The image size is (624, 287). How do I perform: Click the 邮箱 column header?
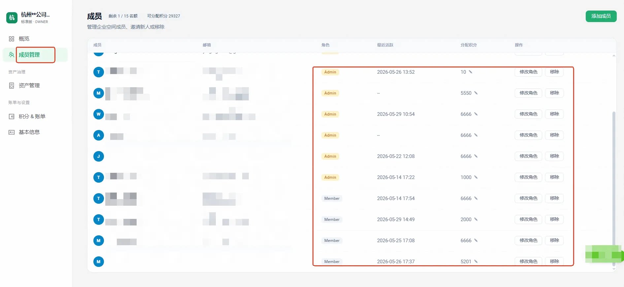pos(207,45)
